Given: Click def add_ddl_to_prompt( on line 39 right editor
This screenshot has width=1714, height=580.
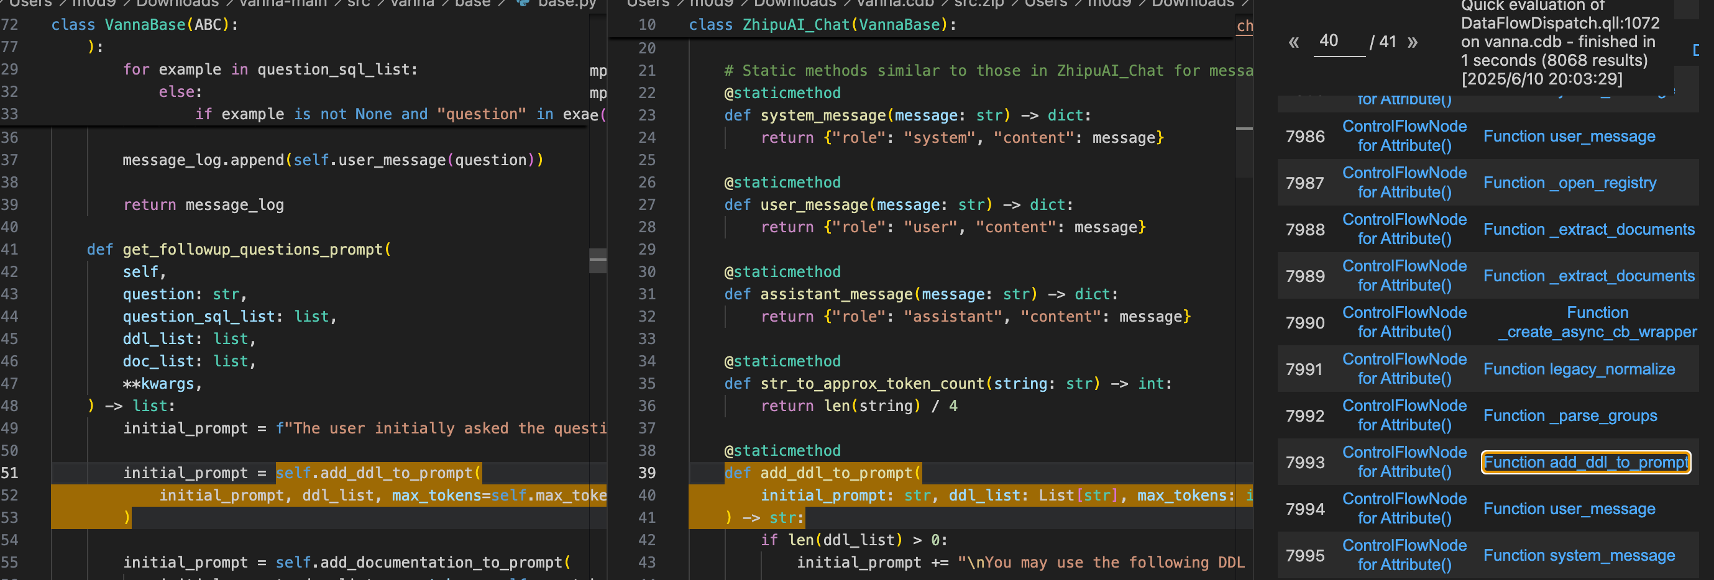Looking at the screenshot, I should click(x=822, y=473).
